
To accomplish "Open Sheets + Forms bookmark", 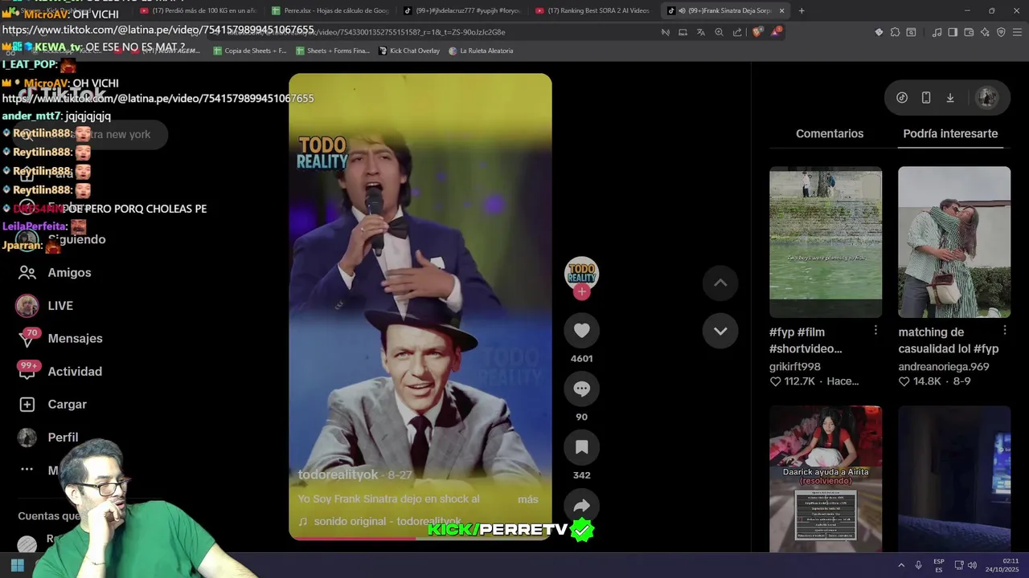I will [333, 51].
